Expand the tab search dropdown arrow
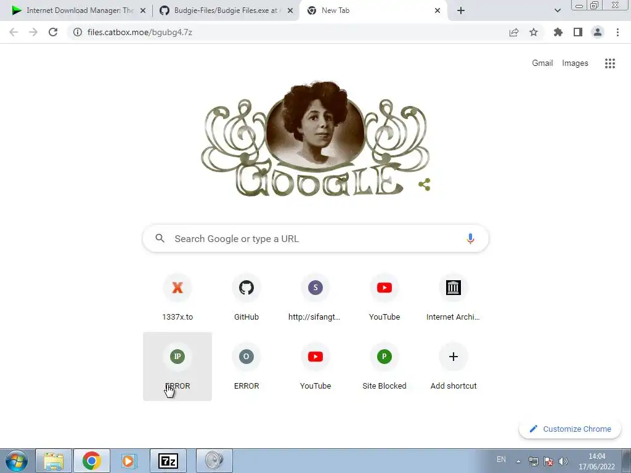 point(557,10)
